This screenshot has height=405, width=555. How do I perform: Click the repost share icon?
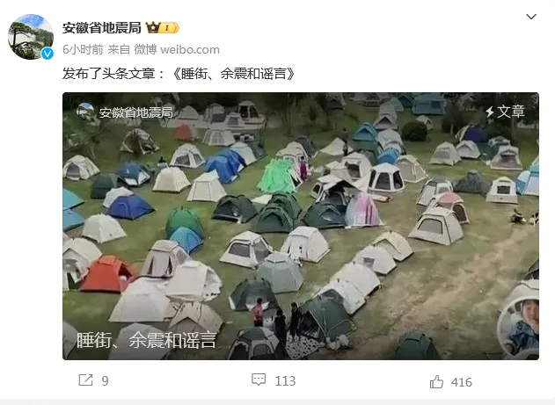point(85,380)
